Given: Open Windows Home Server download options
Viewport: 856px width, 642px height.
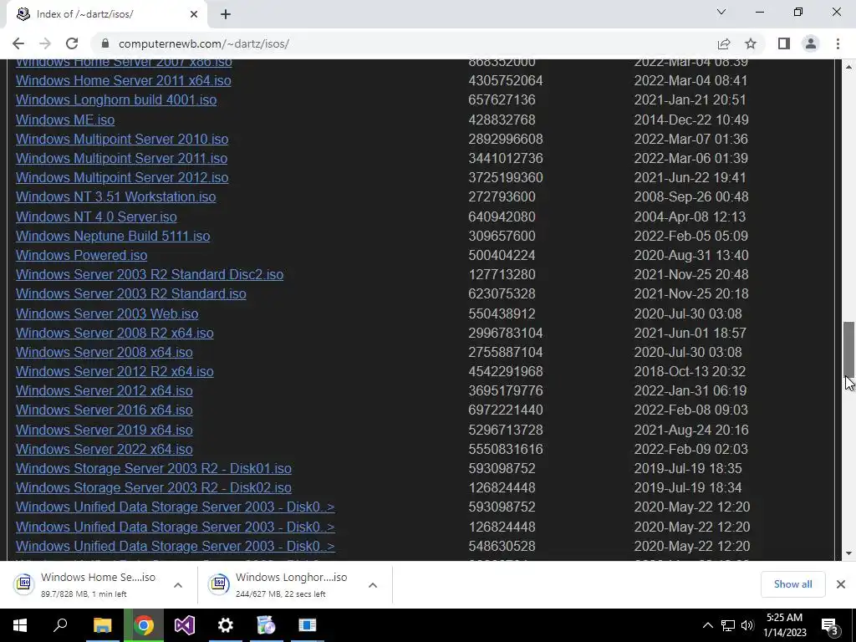Looking at the screenshot, I should [178, 585].
